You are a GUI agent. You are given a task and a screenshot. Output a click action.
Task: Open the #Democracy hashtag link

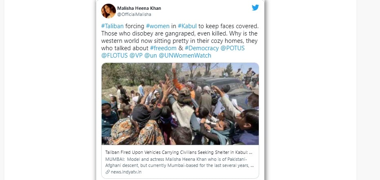coord(202,48)
